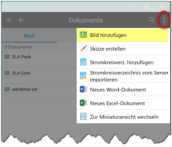Choose Skizze erstellen from the menu
Viewport: 172px width, 147px height.
click(x=123, y=49)
